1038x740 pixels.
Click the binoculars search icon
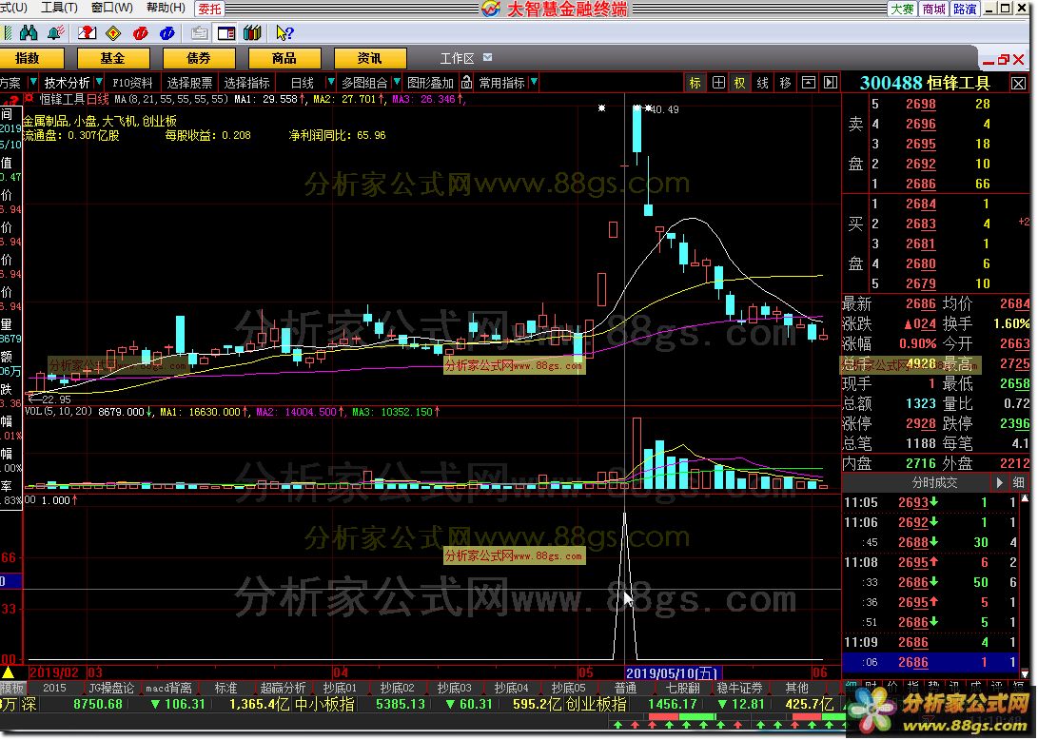coord(29,32)
